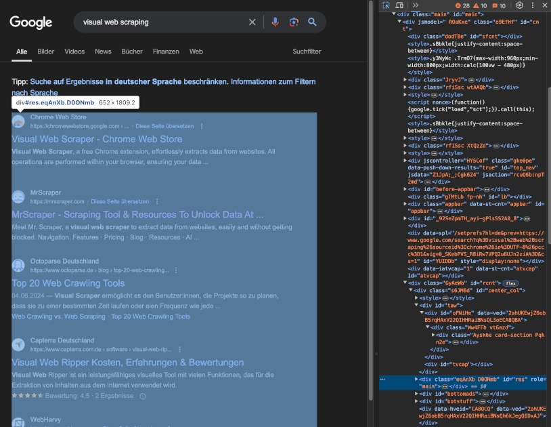This screenshot has height=427, width=551.
Task: Clear the search query with X
Action: coord(252,22)
